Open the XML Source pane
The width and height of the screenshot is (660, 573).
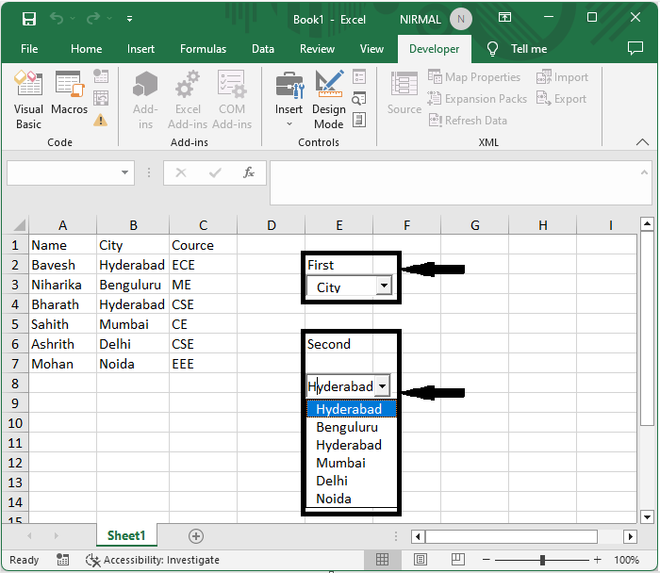pyautogui.click(x=404, y=93)
